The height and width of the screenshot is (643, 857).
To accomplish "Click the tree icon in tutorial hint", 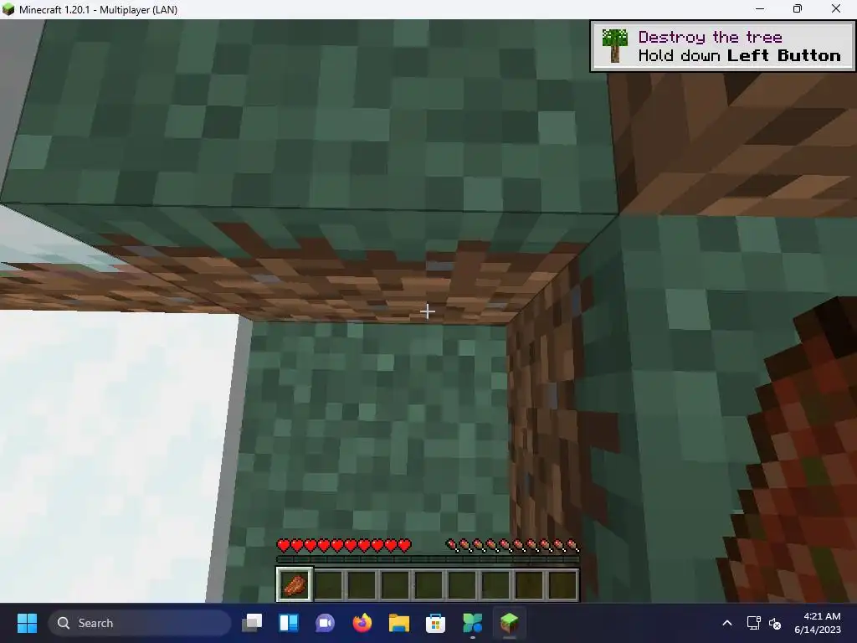I will click(x=615, y=46).
